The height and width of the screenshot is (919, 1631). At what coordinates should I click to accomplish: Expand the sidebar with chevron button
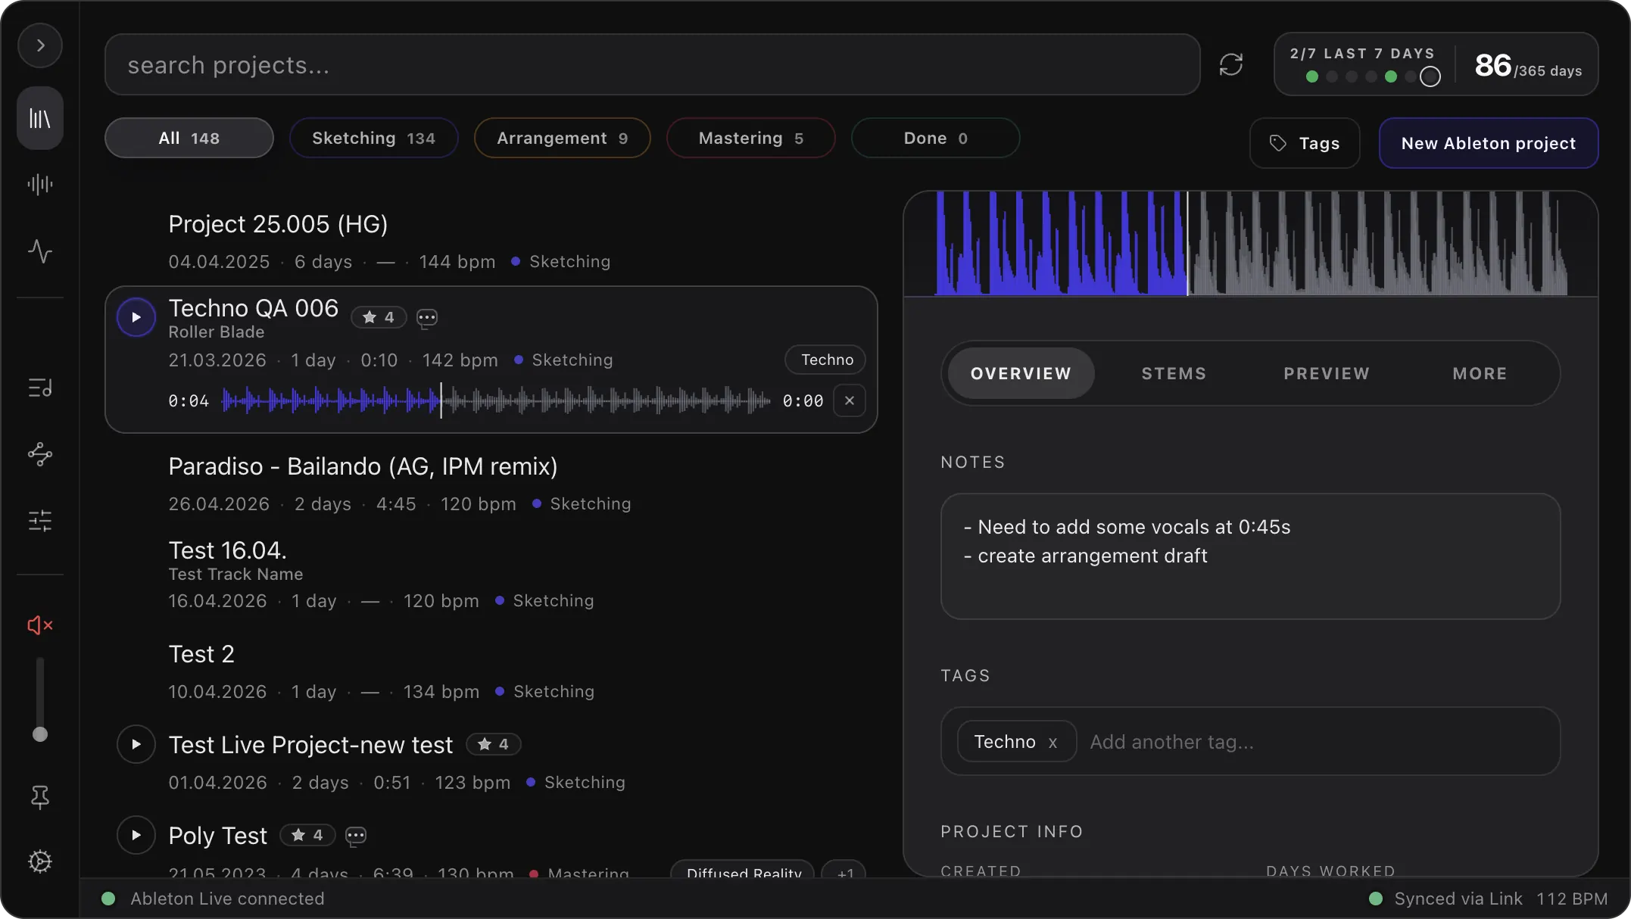tap(40, 45)
